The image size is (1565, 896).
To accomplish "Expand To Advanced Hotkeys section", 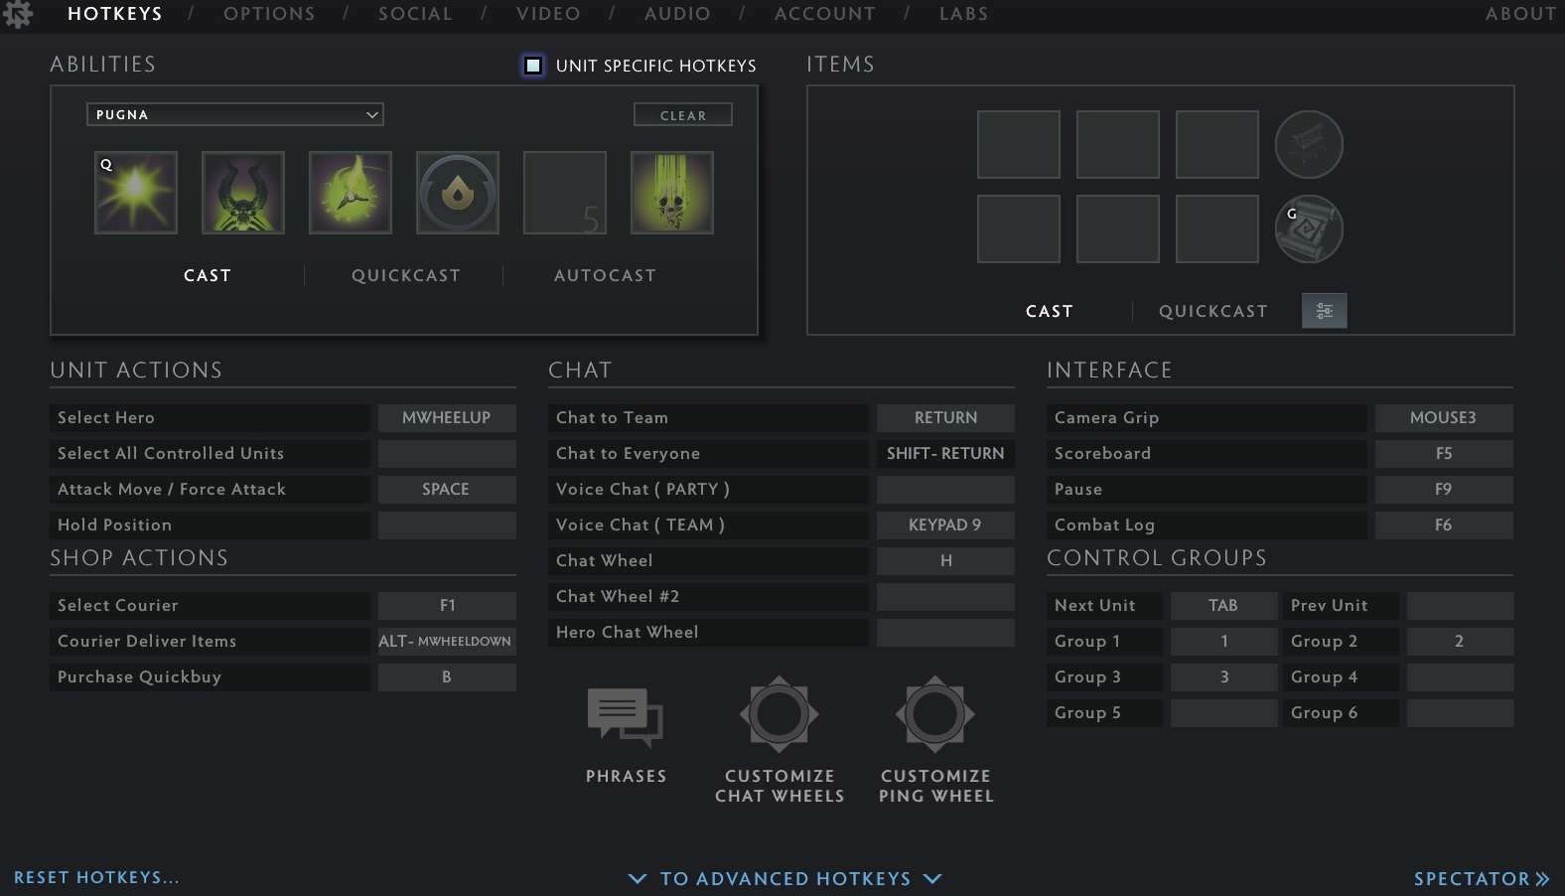I will [785, 879].
